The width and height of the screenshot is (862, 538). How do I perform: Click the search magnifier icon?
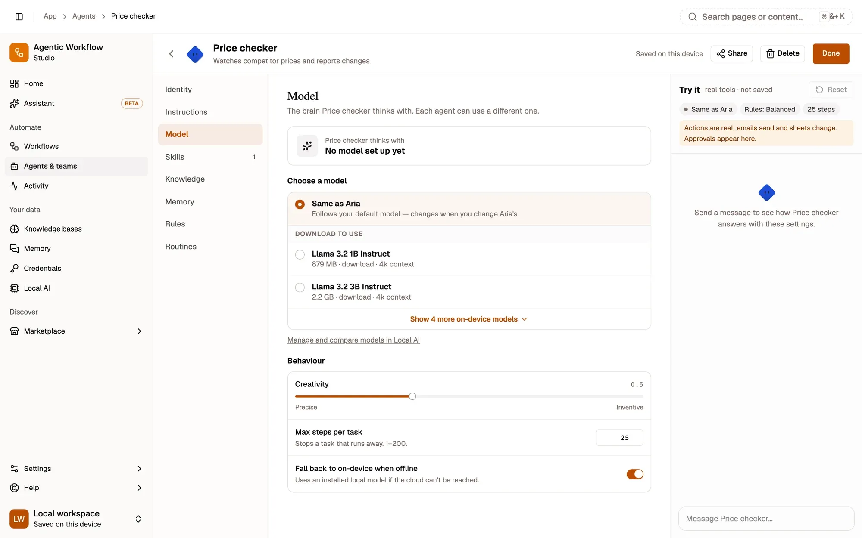tap(692, 17)
